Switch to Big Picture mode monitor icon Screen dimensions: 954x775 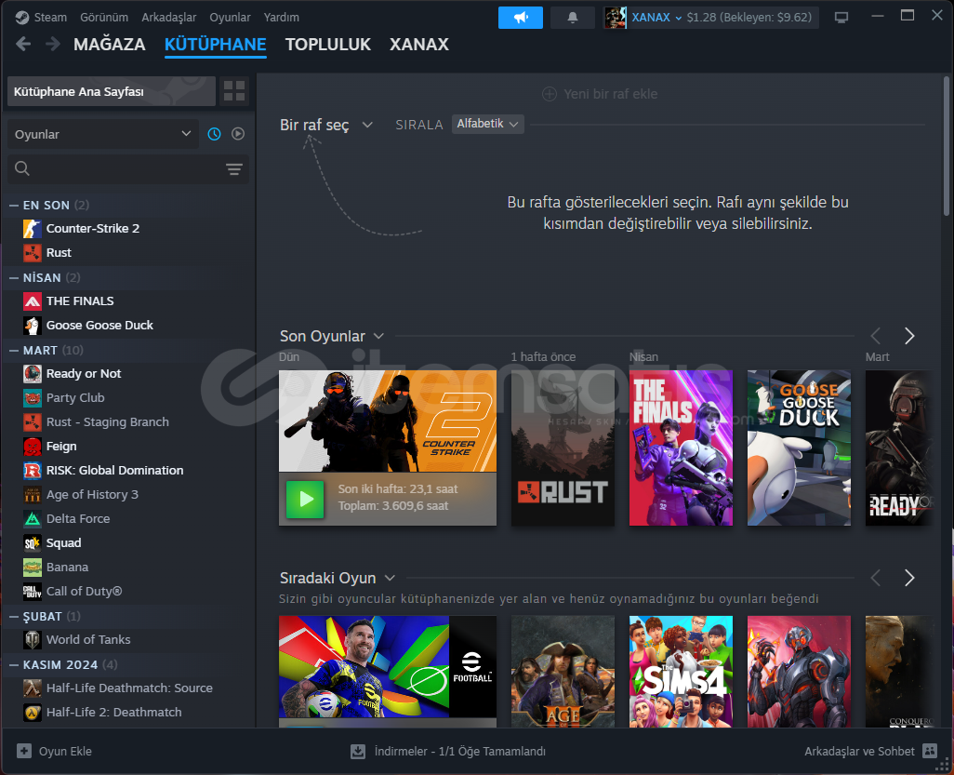point(841,18)
